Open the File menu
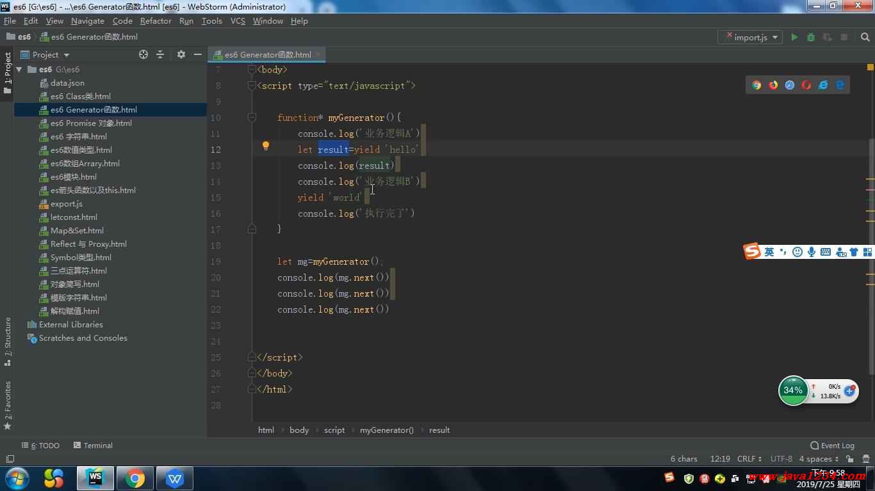 pyautogui.click(x=10, y=20)
